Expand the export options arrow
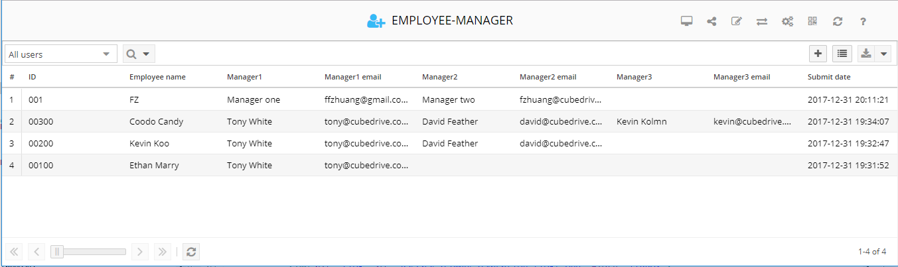 tap(883, 54)
